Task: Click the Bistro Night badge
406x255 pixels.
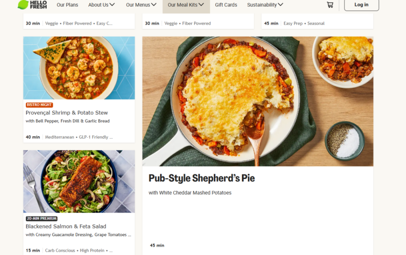Action: (39, 105)
